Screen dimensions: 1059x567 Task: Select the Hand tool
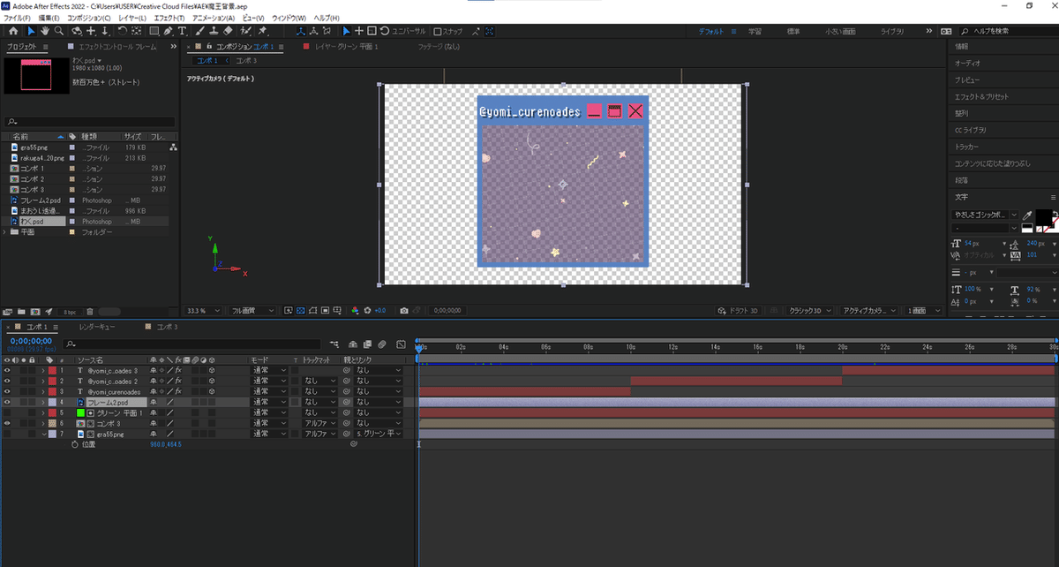(x=44, y=31)
